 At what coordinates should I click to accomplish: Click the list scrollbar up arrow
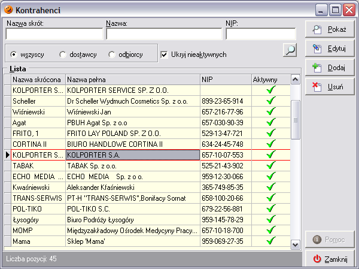[296, 80]
